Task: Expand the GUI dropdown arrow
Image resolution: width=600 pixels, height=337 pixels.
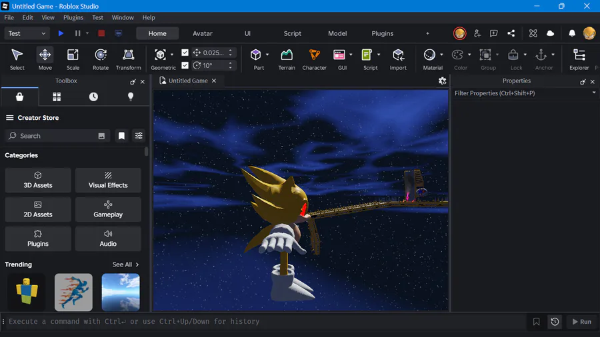Action: tap(351, 55)
